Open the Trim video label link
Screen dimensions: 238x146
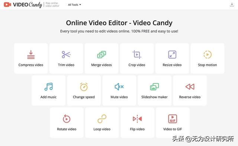coord(66,65)
